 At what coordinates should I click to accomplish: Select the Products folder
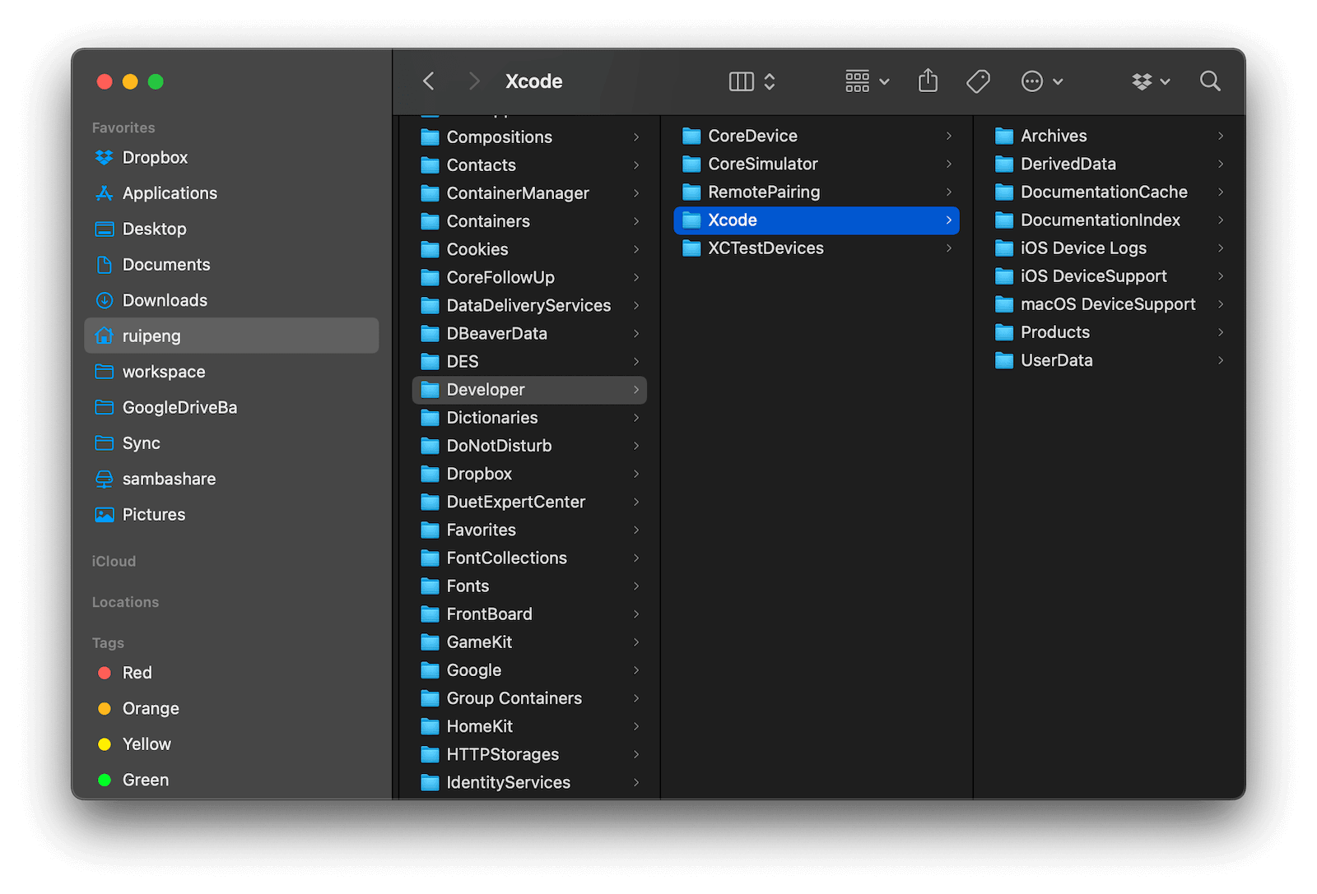tap(1109, 332)
